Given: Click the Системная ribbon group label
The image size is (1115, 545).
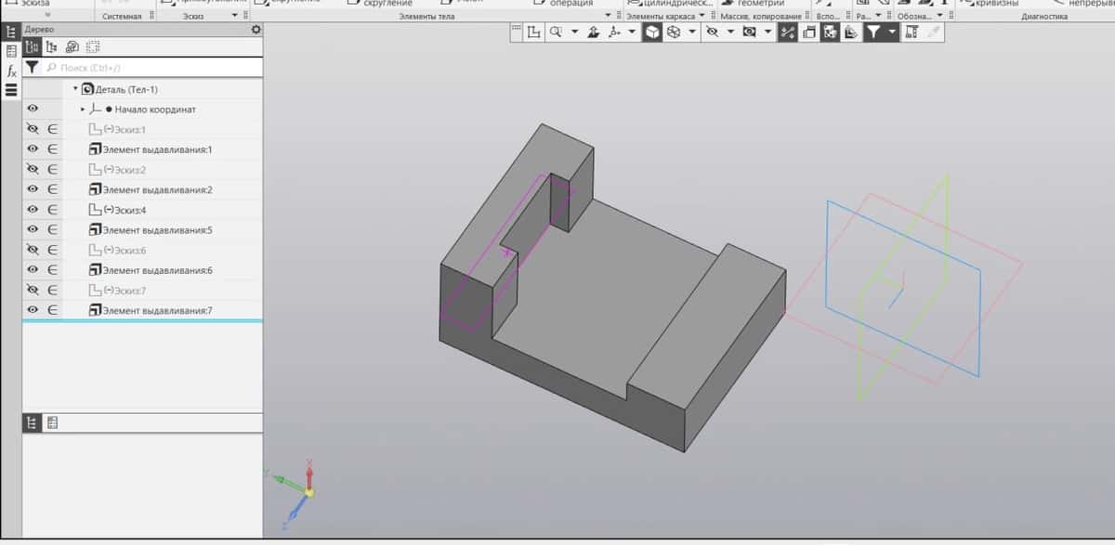Looking at the screenshot, I should (x=122, y=17).
